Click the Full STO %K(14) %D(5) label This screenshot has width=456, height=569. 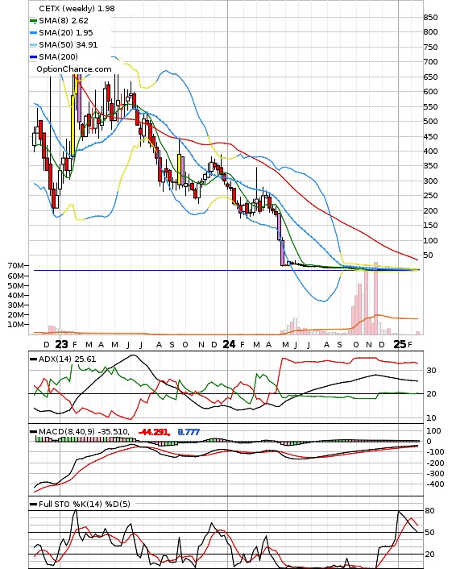[x=84, y=504]
